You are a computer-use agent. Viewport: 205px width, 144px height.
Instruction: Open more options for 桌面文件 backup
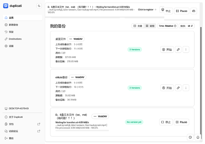point(186,49)
